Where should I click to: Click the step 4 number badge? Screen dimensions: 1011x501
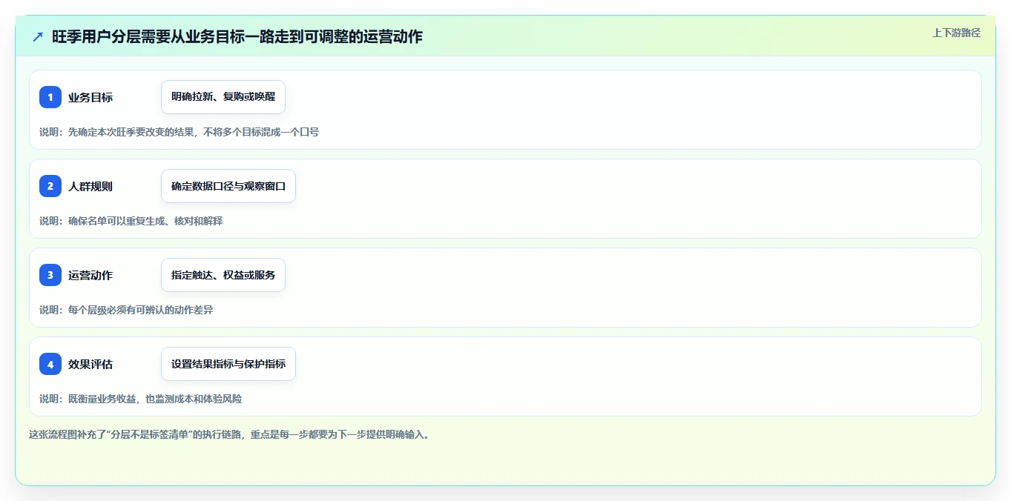coord(50,364)
